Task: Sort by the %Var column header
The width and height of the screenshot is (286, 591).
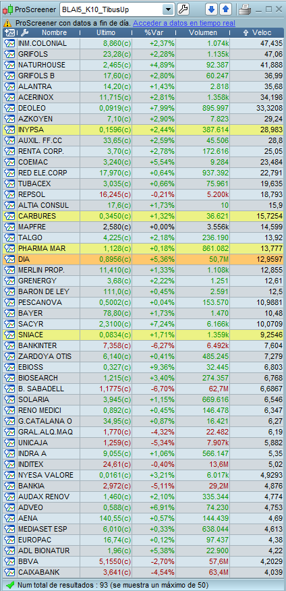Action: pyautogui.click(x=152, y=33)
